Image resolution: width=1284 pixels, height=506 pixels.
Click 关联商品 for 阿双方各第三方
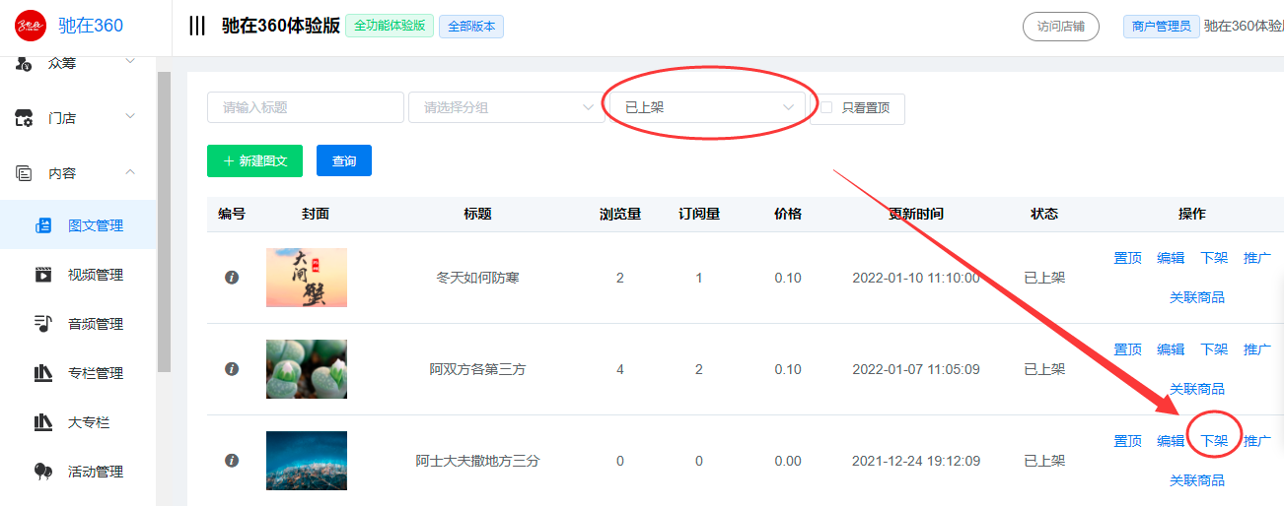(x=1197, y=389)
